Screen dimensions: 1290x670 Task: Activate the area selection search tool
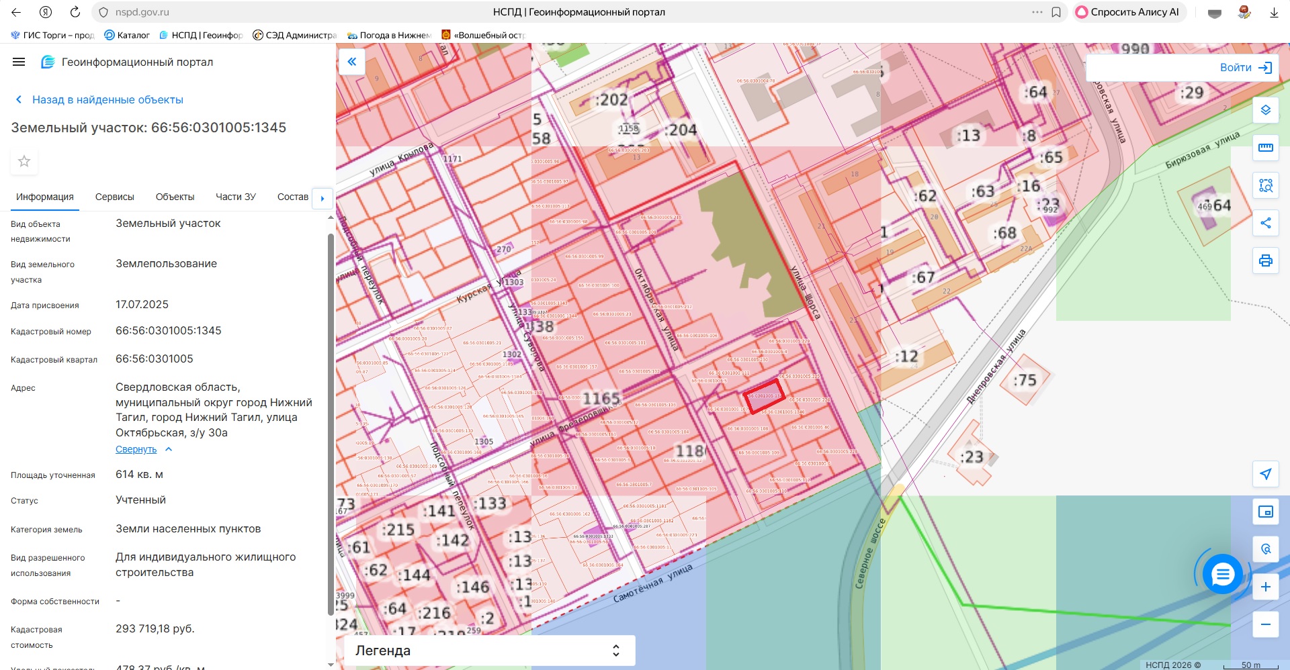pos(1265,185)
